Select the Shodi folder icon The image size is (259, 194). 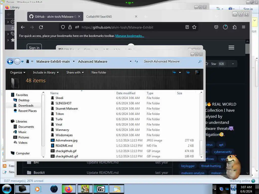(52, 98)
